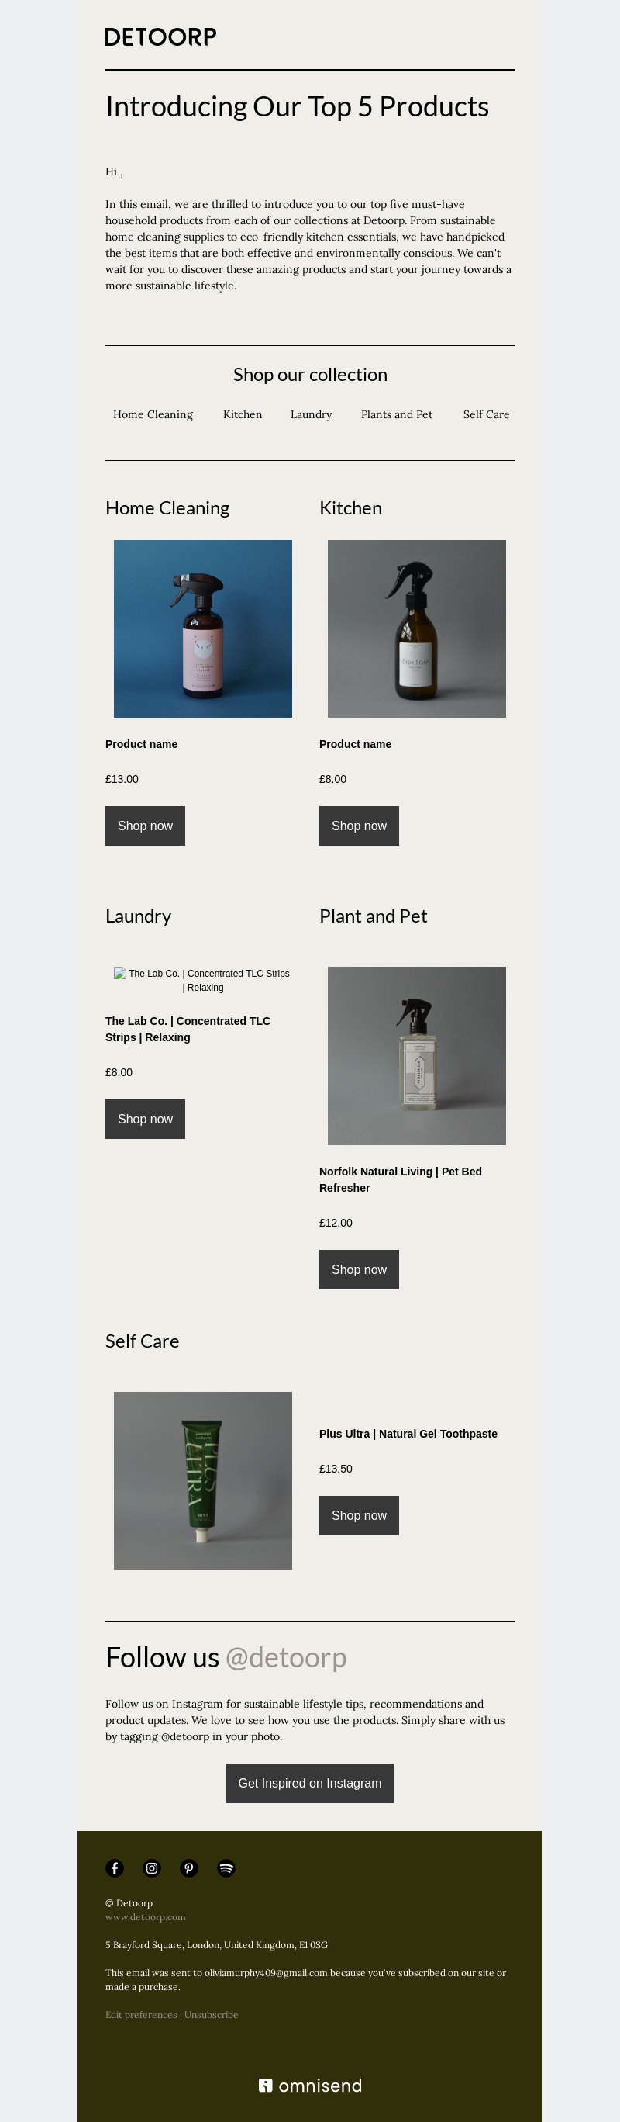620x2122 pixels.
Task: Open the pink spray bottle product image
Action: pos(202,628)
